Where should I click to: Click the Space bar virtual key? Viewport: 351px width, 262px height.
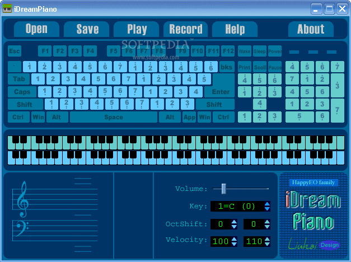(x=114, y=117)
